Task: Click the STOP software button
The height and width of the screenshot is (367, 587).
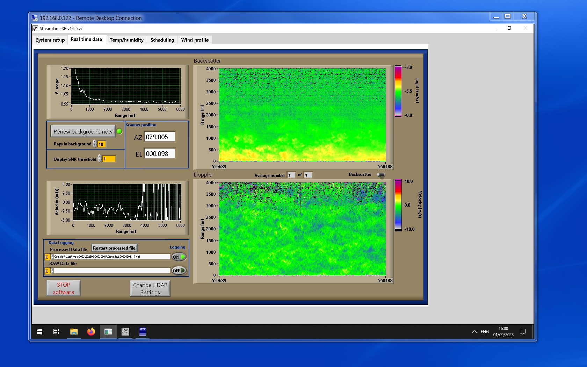Action: pyautogui.click(x=64, y=288)
